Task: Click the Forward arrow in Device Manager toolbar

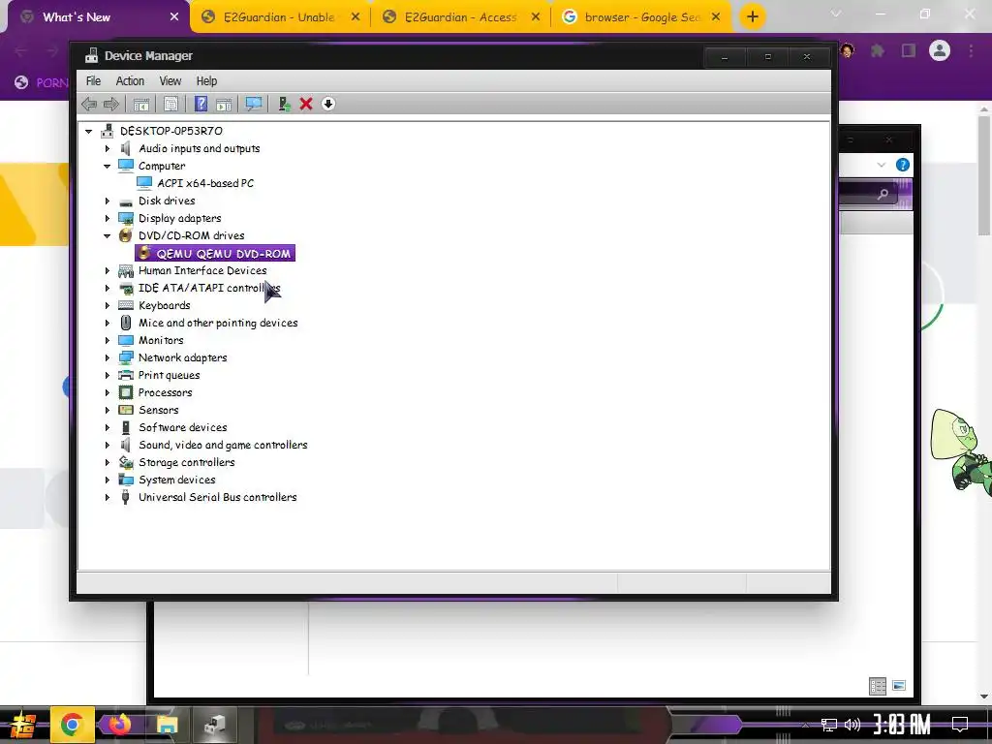Action: tap(110, 104)
